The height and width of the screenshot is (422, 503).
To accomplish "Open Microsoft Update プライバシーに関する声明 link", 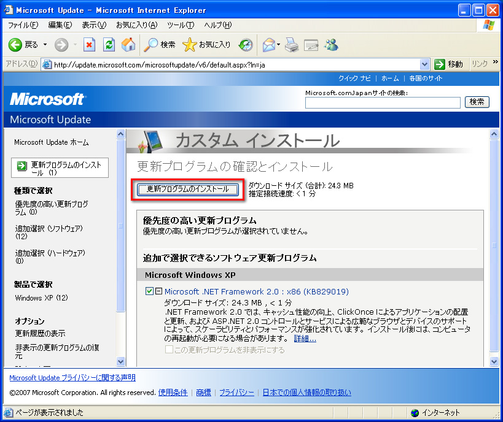I will [72, 378].
